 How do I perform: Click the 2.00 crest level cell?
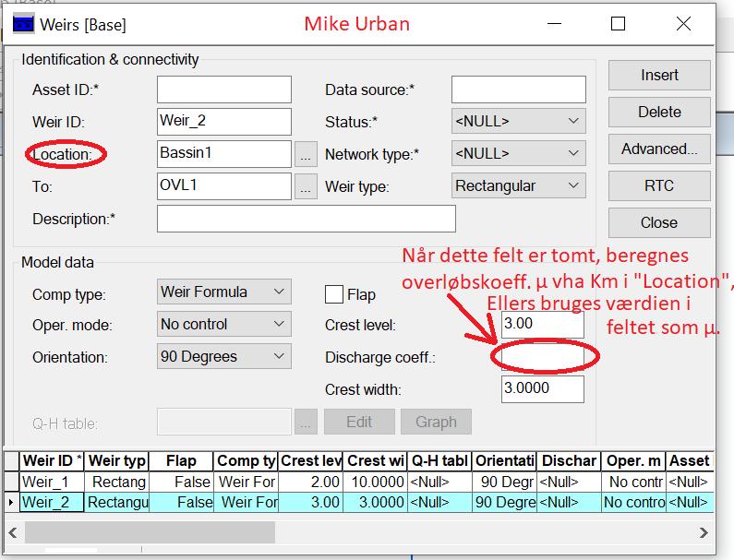pyautogui.click(x=310, y=482)
